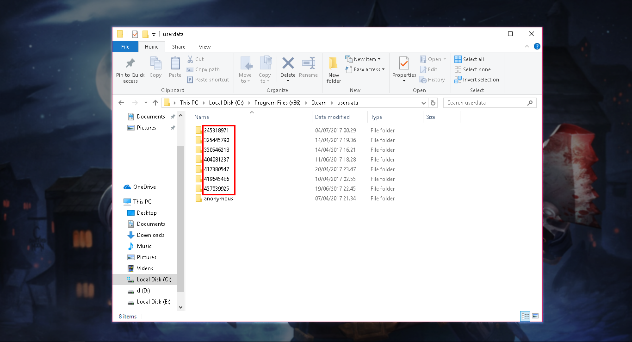This screenshot has width=632, height=342.
Task: Switch to the View ribbon tab
Action: point(204,46)
